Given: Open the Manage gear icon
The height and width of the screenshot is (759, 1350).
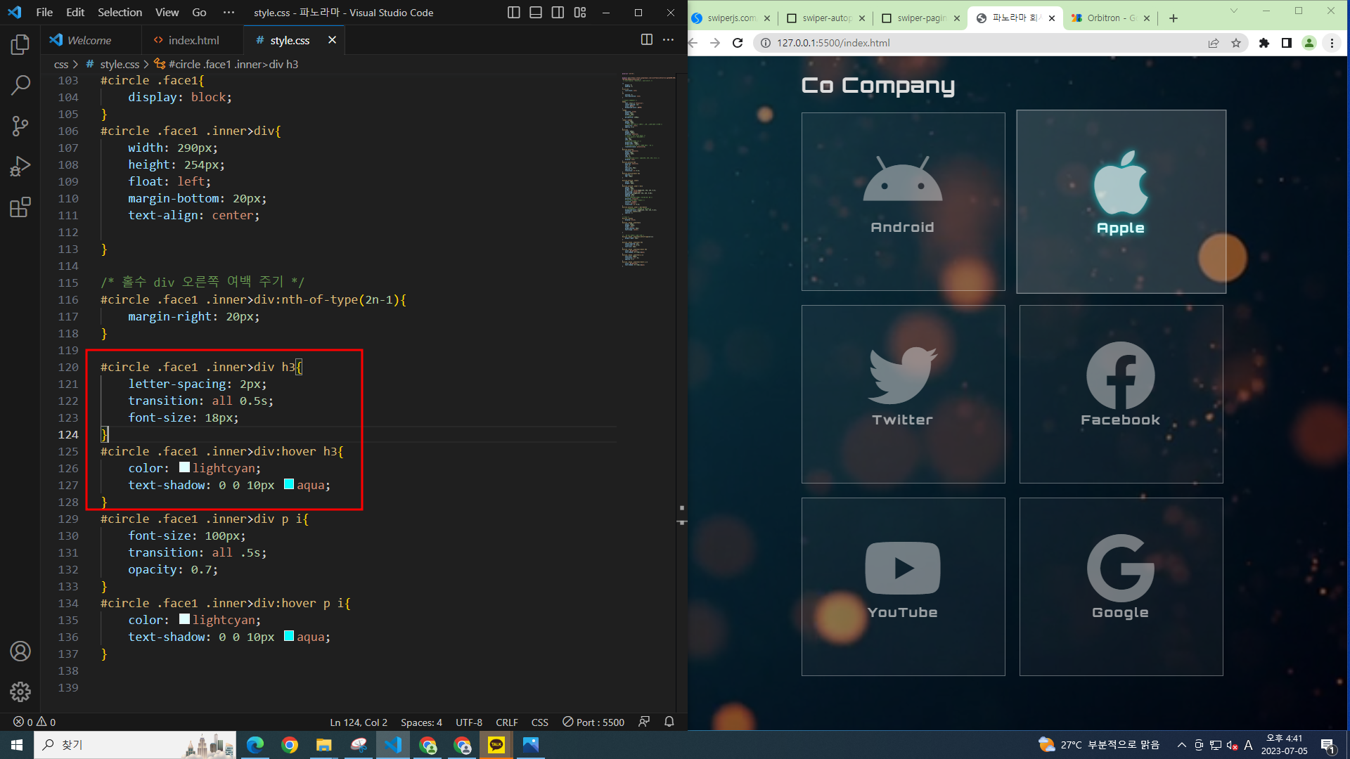Looking at the screenshot, I should coord(20,692).
